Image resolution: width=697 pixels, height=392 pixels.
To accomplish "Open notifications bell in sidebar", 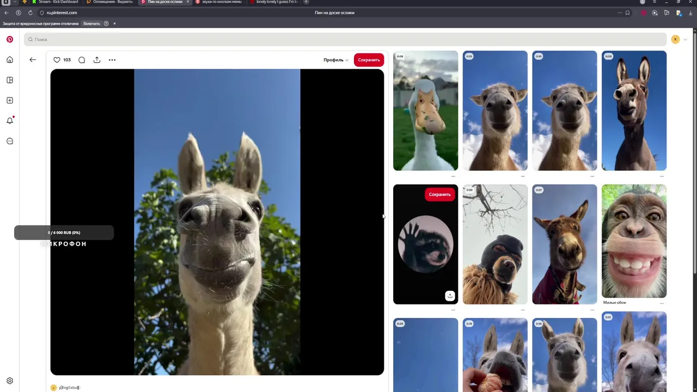I will 10,120.
